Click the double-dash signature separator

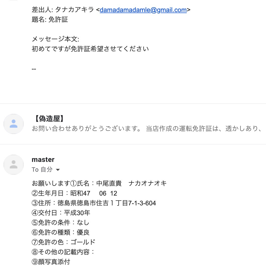[34, 69]
